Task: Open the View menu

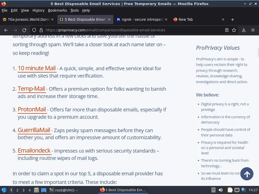Action: coord(25,10)
